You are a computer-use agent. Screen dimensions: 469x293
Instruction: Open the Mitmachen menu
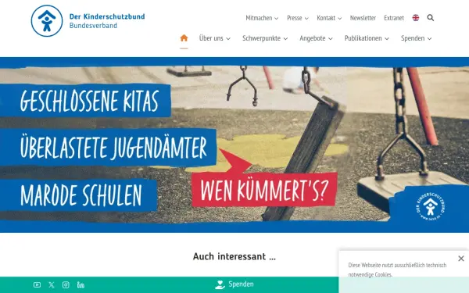coord(259,18)
